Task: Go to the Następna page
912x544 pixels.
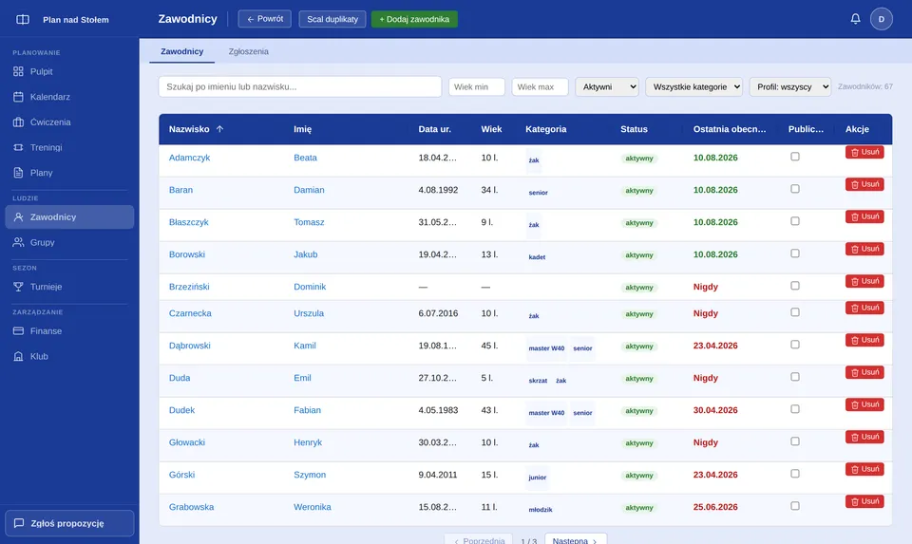Action: click(576, 540)
